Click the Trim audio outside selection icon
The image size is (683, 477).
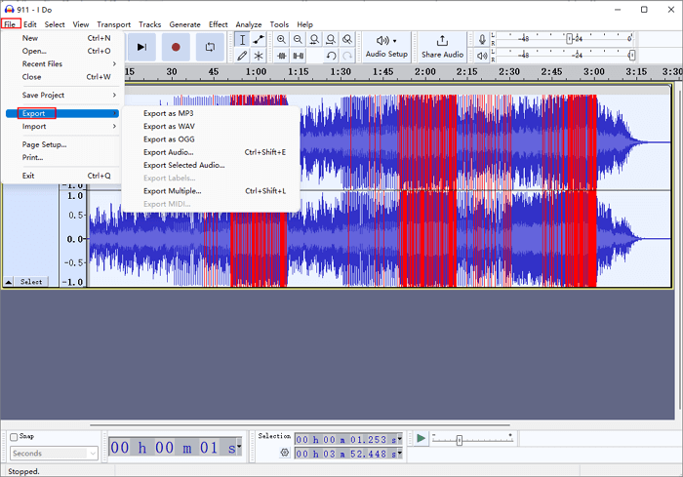[x=282, y=56]
